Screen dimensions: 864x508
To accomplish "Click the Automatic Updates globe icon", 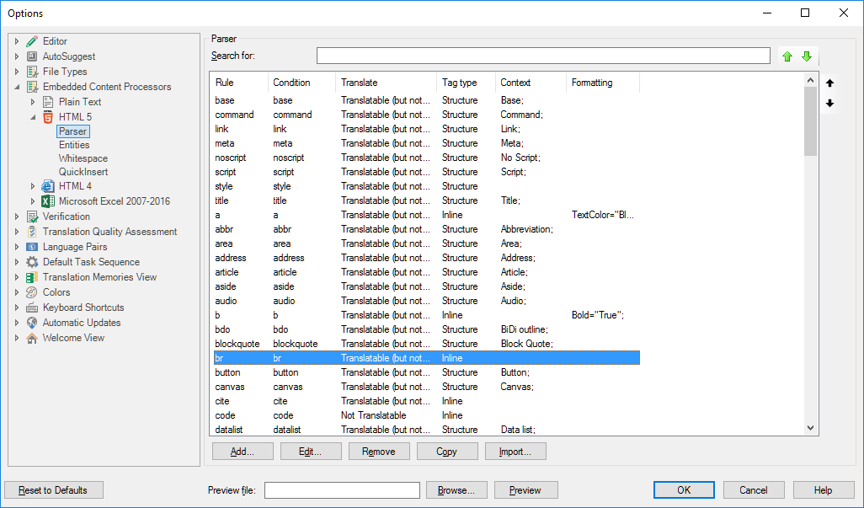I will [x=32, y=323].
